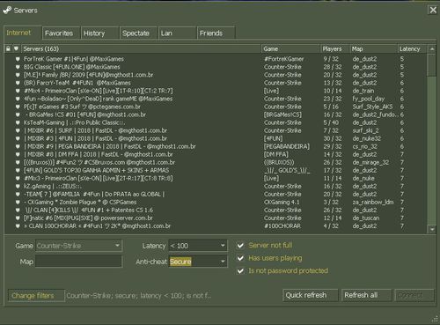Screen dimensions: 440x325
Task: Click shield icon beside MIXBR #9 PEGA BANDEIRA
Action: pyautogui.click(x=18, y=146)
